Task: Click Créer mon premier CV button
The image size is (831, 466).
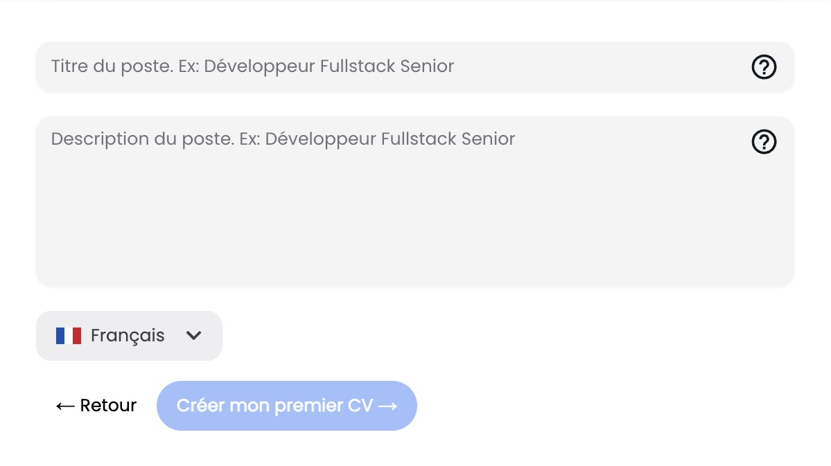Action: tap(287, 406)
